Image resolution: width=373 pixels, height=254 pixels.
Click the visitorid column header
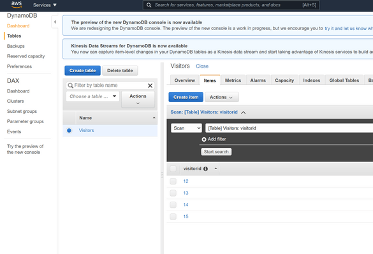(200, 168)
